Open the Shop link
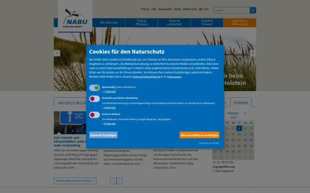Image resolution: width=310 pixels, height=193 pixels. click(177, 9)
